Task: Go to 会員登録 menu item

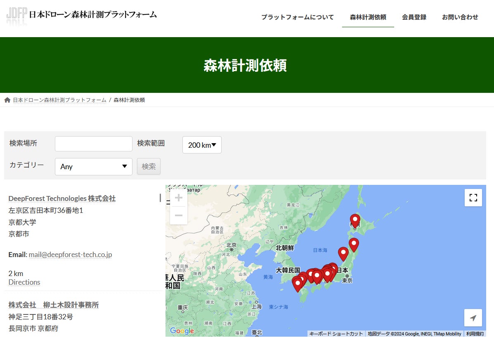Action: 414,17
